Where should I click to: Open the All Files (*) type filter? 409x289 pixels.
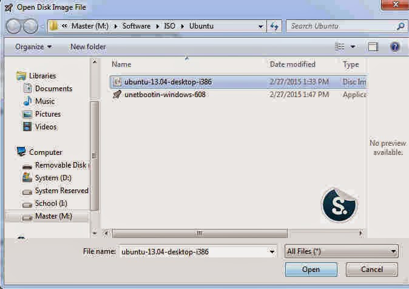pyautogui.click(x=342, y=251)
